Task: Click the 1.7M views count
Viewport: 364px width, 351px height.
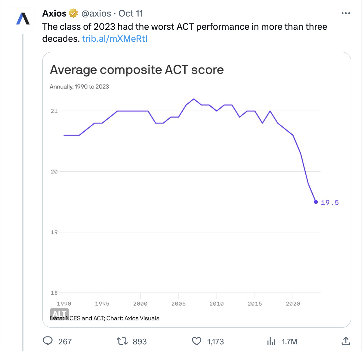Action: click(x=289, y=342)
